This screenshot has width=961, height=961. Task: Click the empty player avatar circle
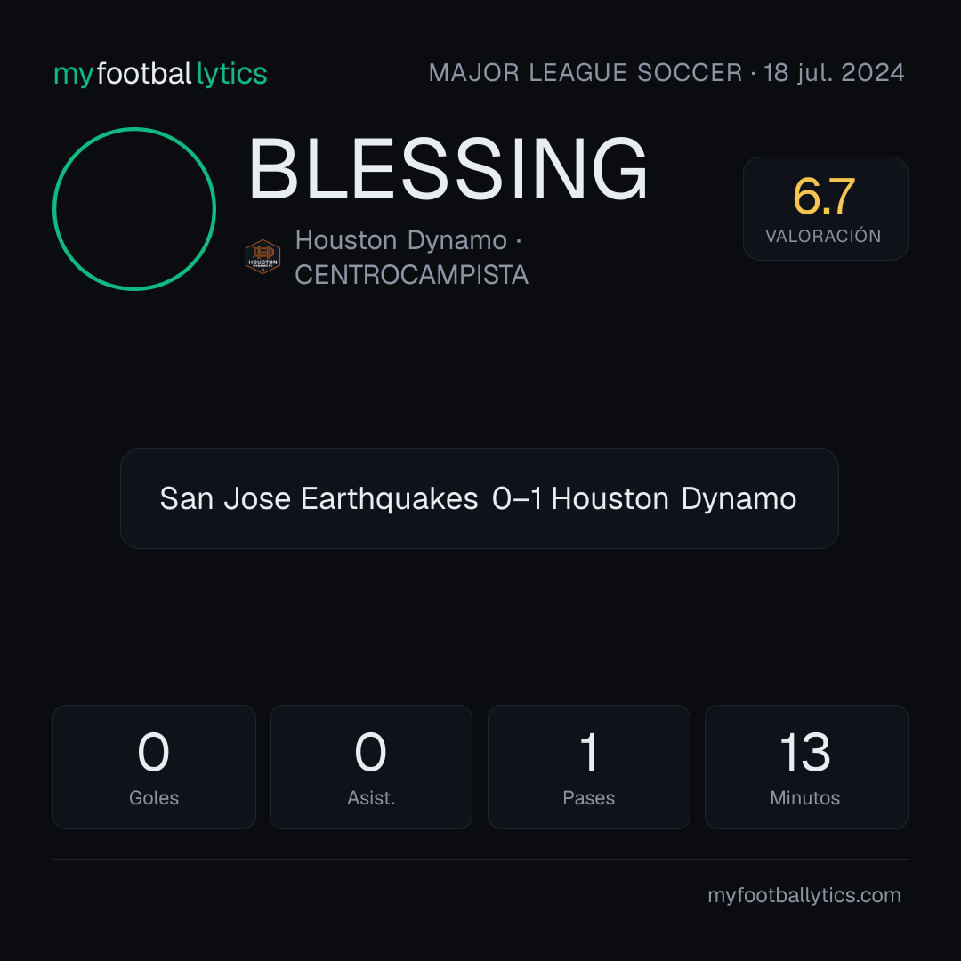[134, 209]
